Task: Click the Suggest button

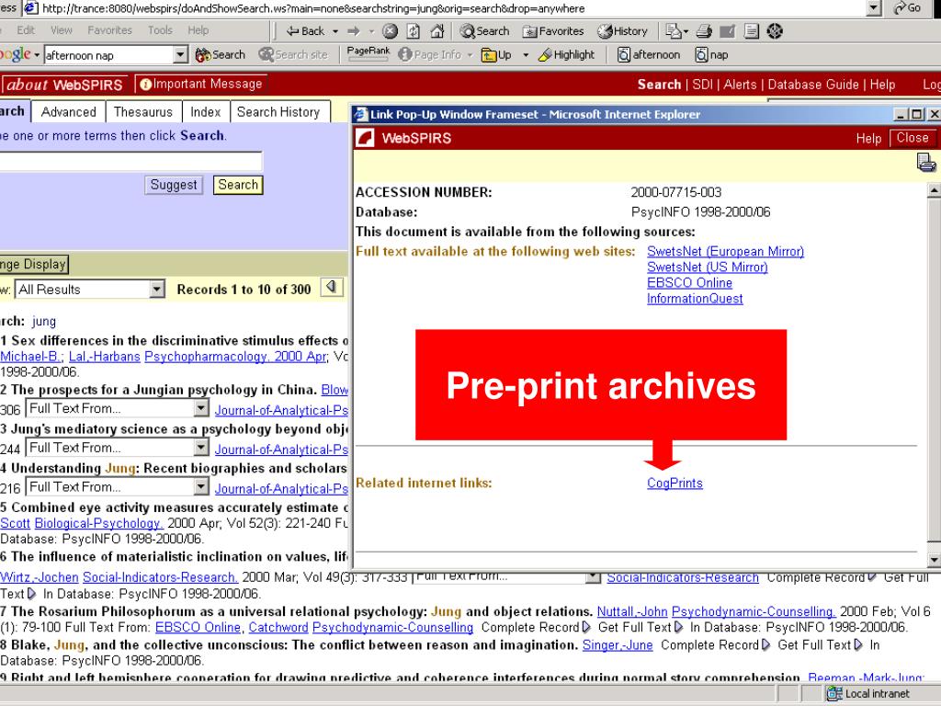Action: click(174, 185)
